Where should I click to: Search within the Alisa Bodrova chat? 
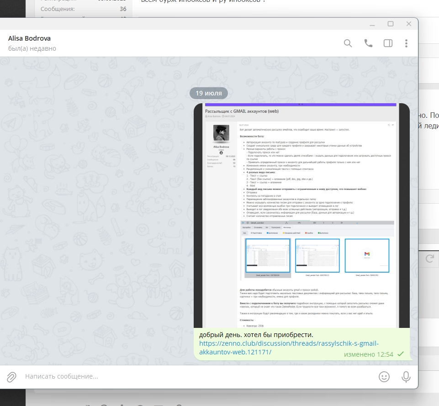tap(348, 43)
